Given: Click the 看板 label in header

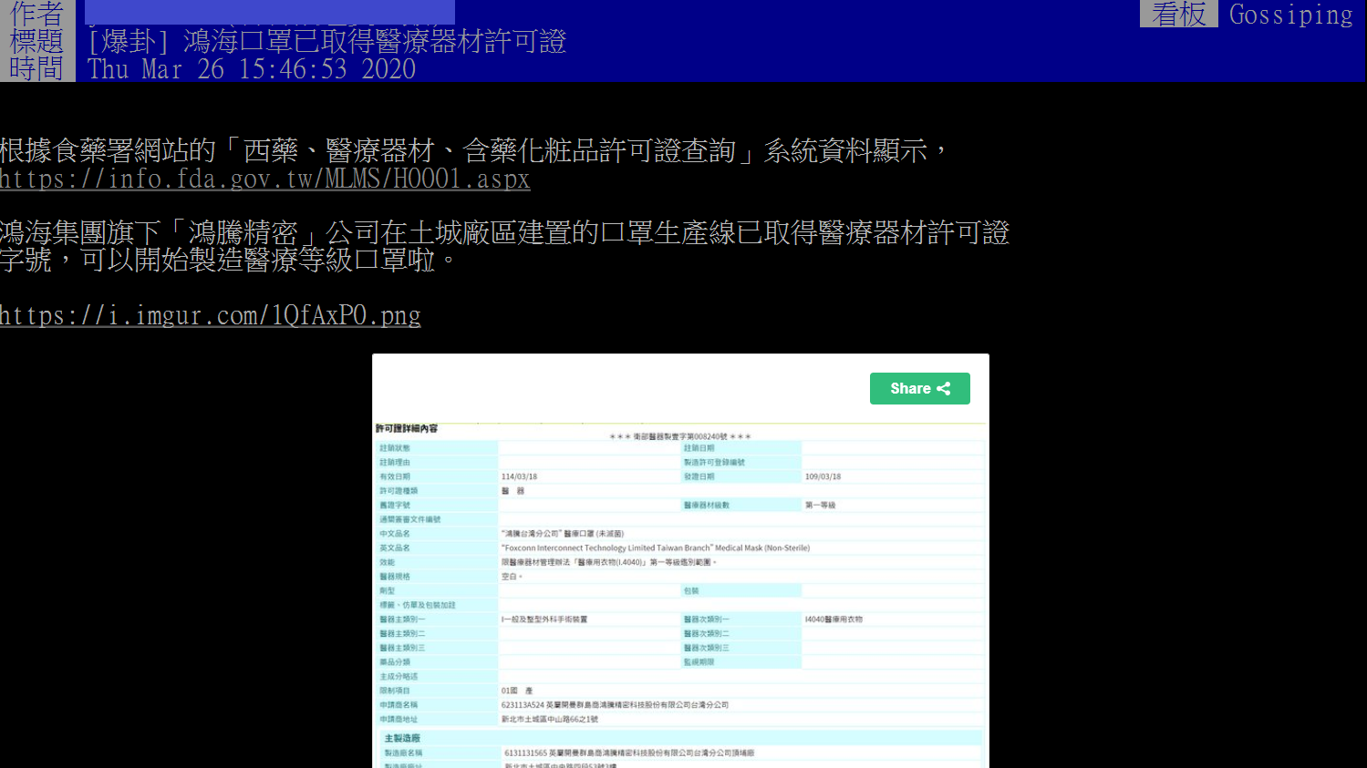Looking at the screenshot, I should point(1178,14).
